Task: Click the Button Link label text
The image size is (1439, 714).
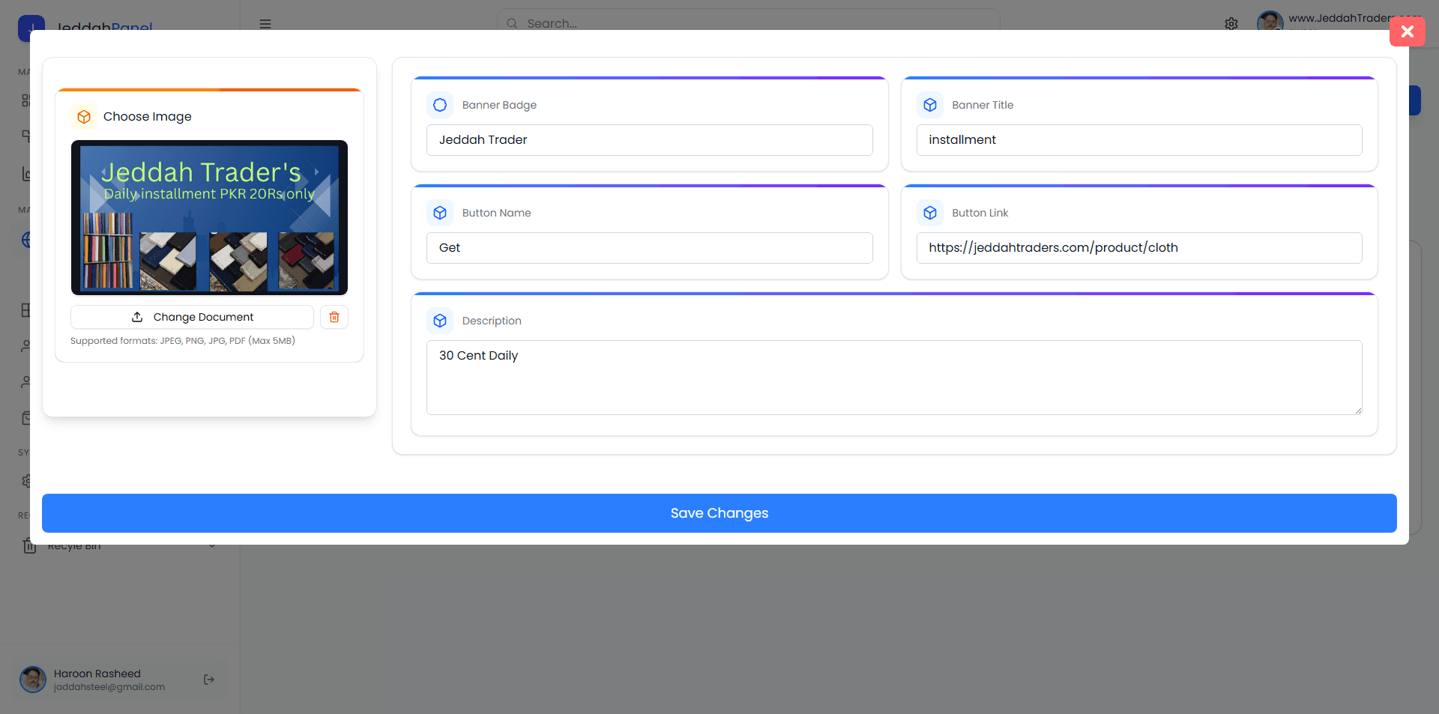Action: (x=980, y=213)
